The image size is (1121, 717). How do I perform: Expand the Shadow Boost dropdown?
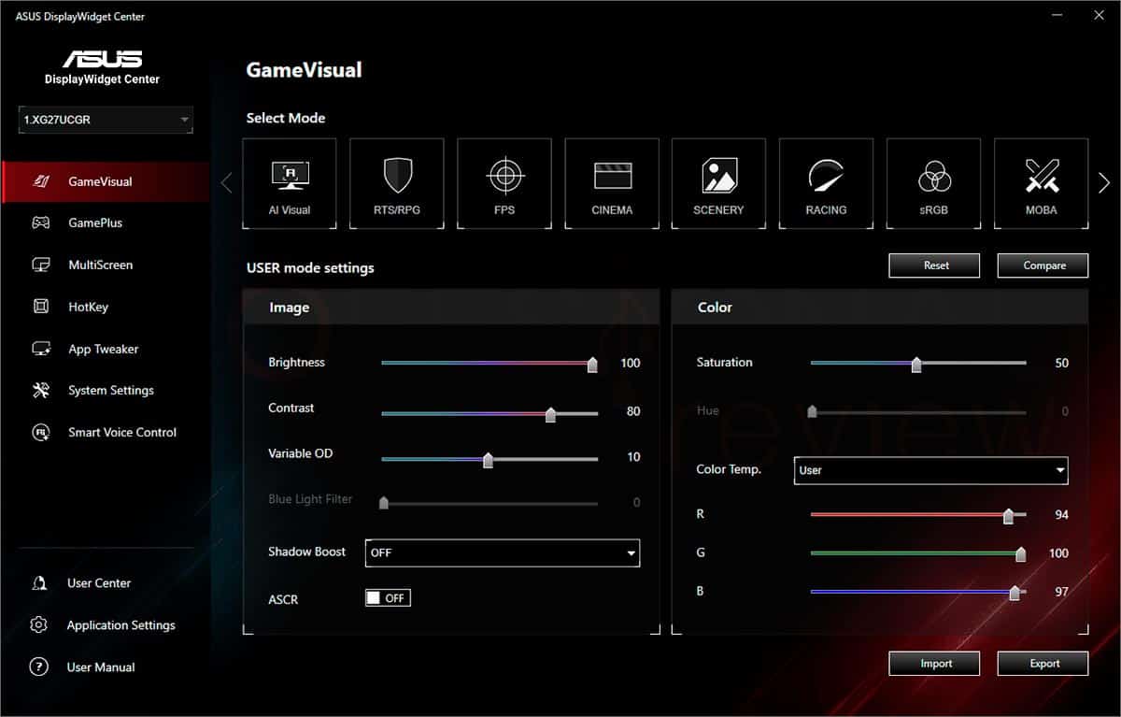click(x=503, y=552)
